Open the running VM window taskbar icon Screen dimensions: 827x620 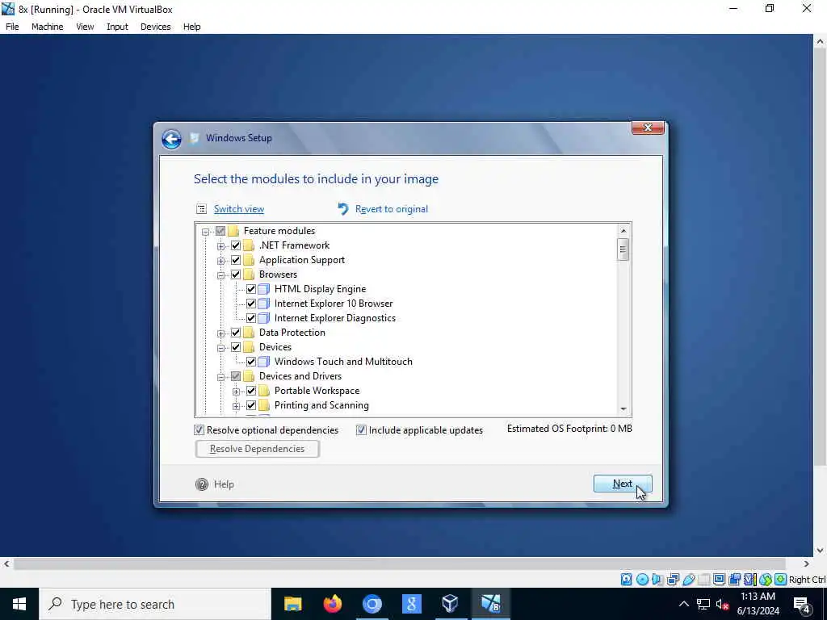pyautogui.click(x=490, y=604)
